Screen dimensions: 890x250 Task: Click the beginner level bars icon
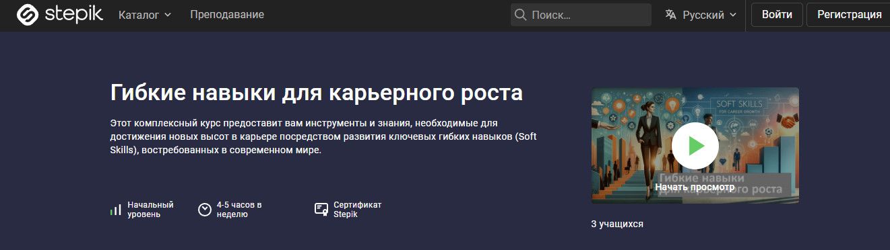coord(116,210)
